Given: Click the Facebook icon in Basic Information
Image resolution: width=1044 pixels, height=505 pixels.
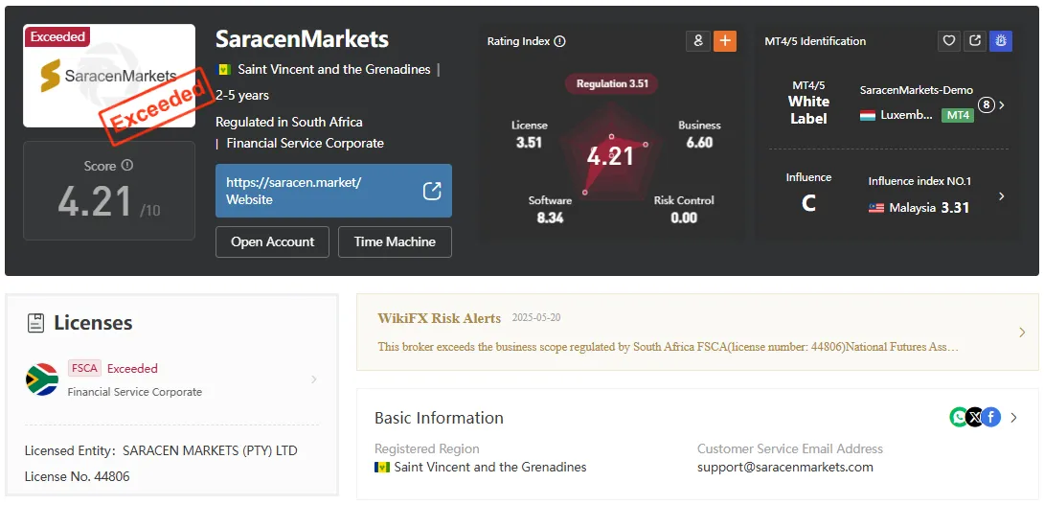Looking at the screenshot, I should 991,418.
